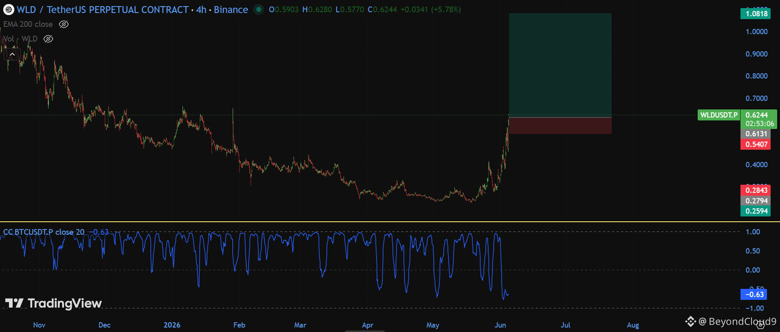Click the WLDUSDT.P symbol label on the price axis
The image size is (780, 332).
718,115
